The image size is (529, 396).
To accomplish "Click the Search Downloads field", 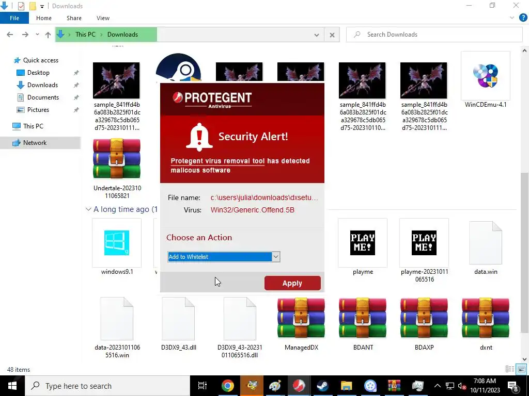I will (434, 35).
